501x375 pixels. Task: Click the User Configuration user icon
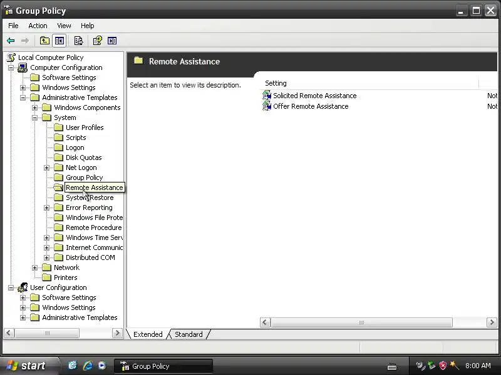pyautogui.click(x=23, y=287)
